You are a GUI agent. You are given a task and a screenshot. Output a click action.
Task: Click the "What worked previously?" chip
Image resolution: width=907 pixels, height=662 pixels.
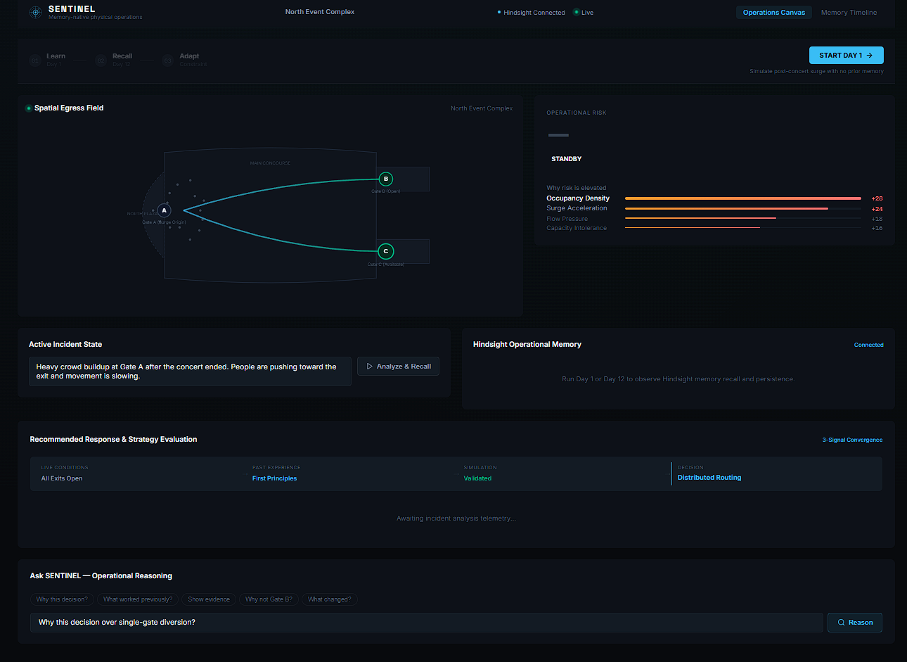coord(138,599)
